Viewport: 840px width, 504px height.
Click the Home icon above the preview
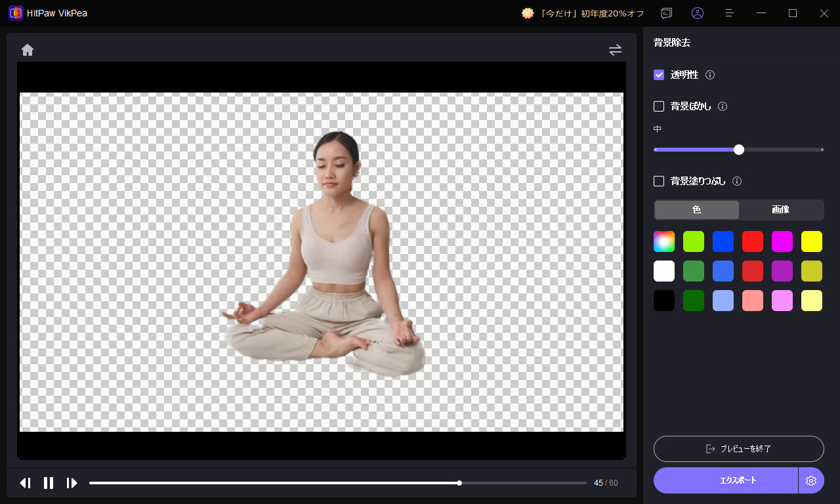tap(27, 49)
